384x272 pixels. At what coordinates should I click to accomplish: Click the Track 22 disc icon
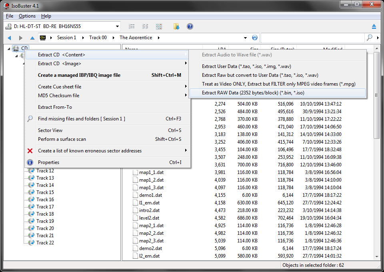click(x=31, y=243)
